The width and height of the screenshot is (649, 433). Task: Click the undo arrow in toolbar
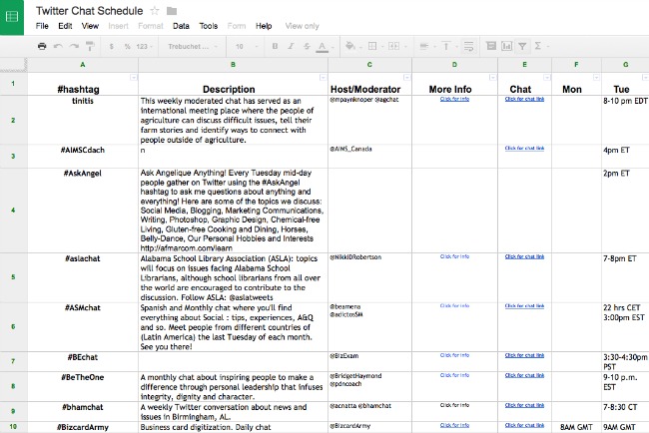pyautogui.click(x=58, y=46)
